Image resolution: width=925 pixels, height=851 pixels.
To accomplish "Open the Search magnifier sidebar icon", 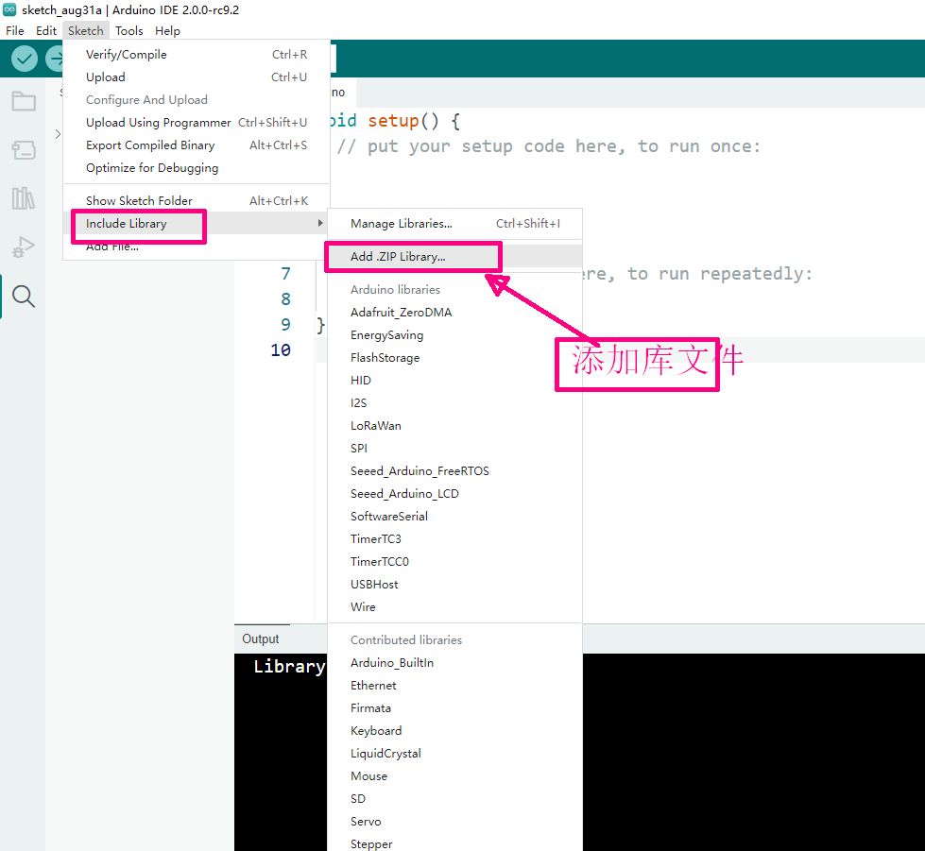I will [24, 296].
